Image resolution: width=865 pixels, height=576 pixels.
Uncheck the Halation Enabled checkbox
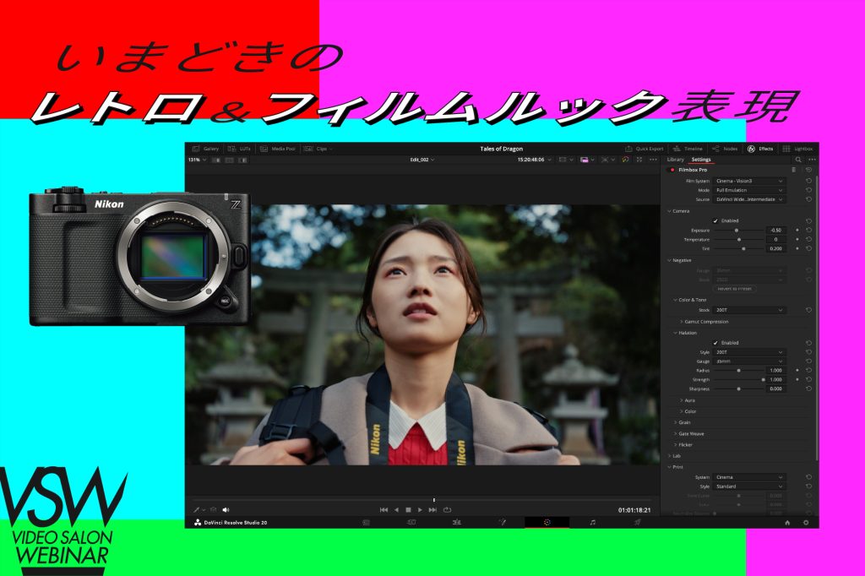(x=715, y=343)
